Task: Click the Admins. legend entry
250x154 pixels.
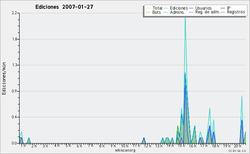Action: (174, 12)
